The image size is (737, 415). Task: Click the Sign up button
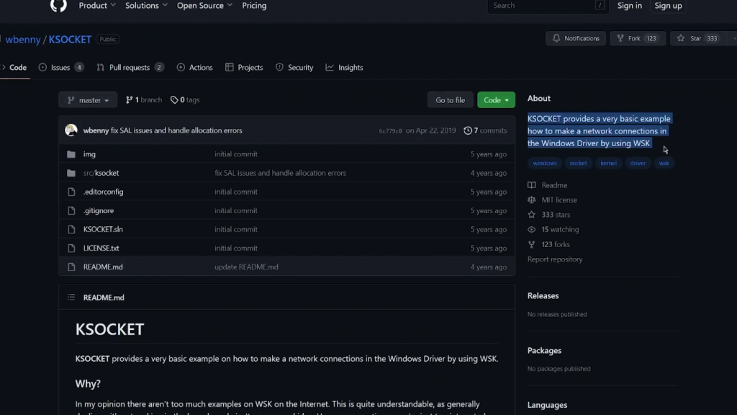click(668, 6)
